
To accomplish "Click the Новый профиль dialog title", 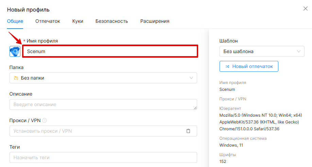I will click(28, 10).
